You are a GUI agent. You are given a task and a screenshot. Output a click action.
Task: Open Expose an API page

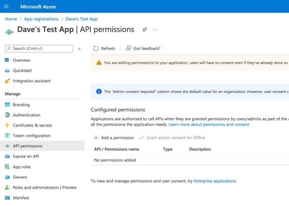(26, 156)
